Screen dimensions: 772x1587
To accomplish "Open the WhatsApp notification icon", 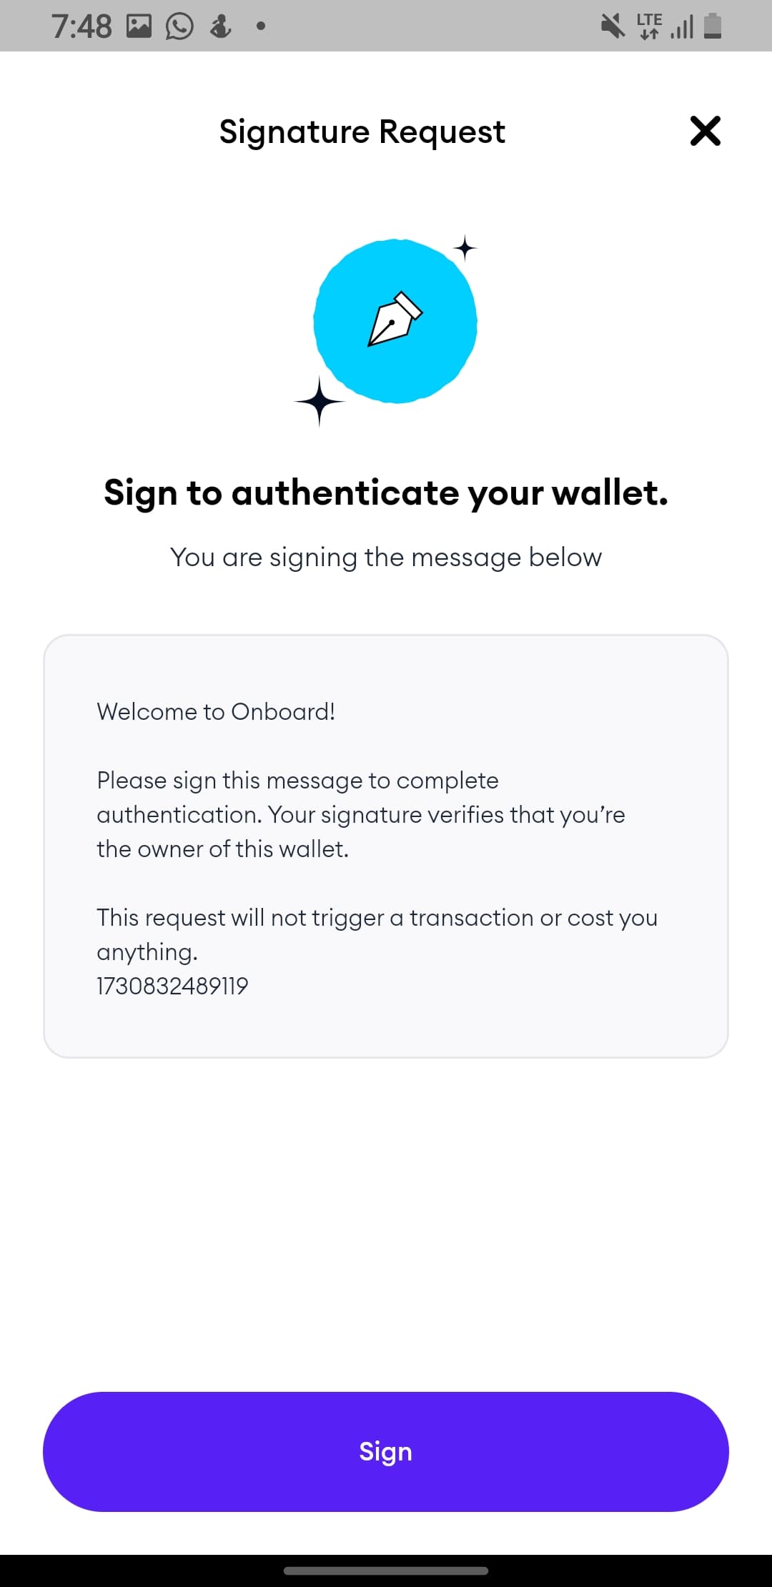I will [179, 26].
